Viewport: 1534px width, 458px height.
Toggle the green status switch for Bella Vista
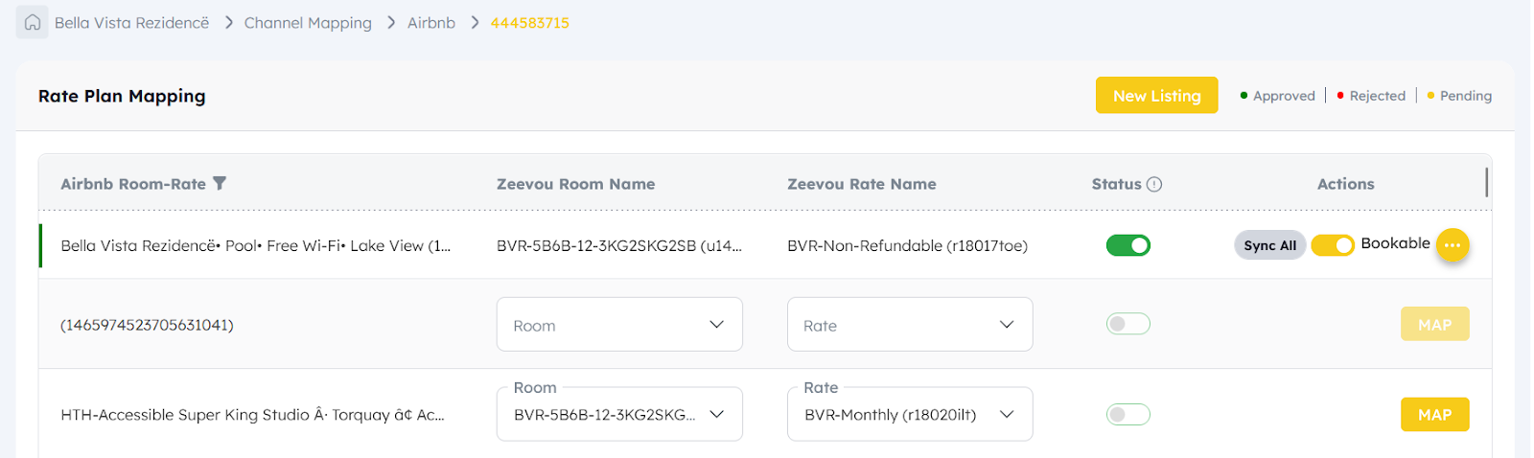point(1128,245)
